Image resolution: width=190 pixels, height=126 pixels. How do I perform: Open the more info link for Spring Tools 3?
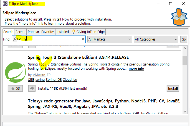pos(136,69)
